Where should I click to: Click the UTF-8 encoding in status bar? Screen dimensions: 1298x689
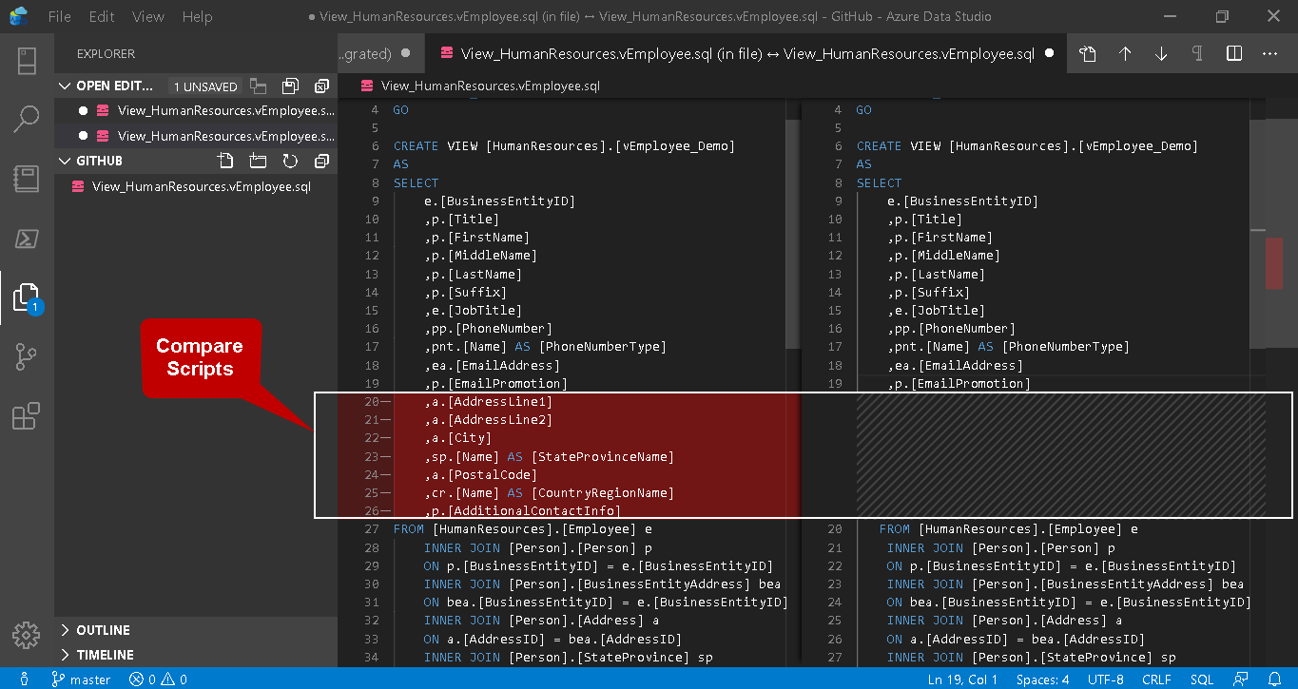pyautogui.click(x=1105, y=679)
